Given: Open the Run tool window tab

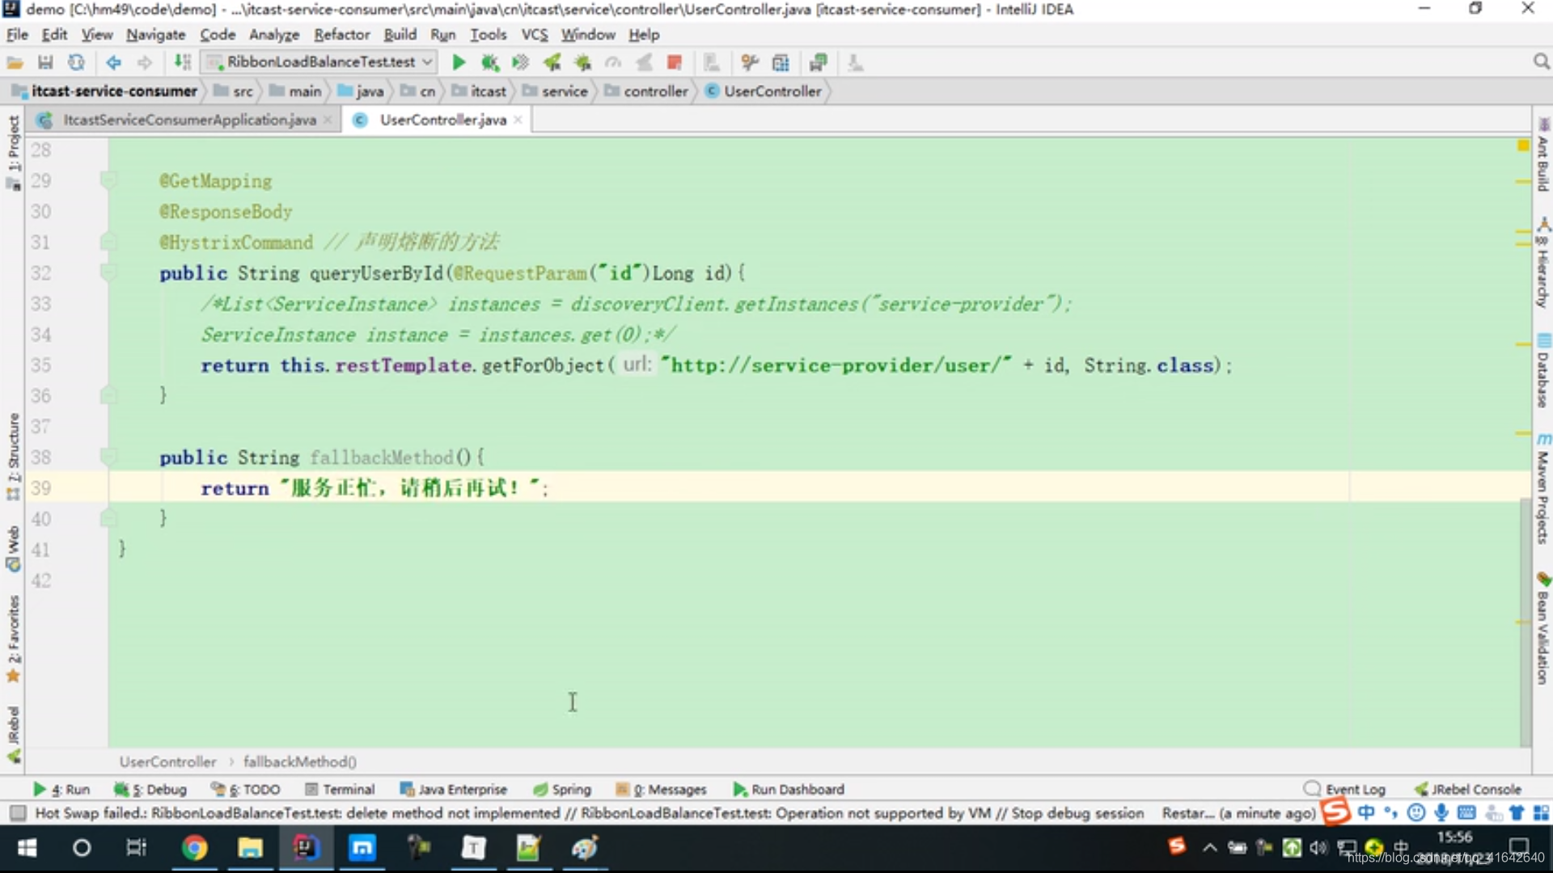Looking at the screenshot, I should pyautogui.click(x=61, y=789).
